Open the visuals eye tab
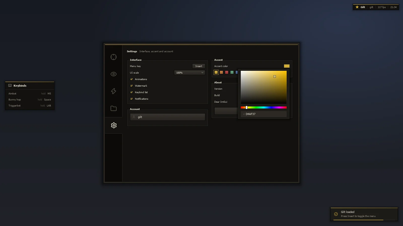403x226 pixels. [114, 74]
